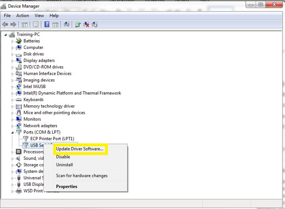
Task: Click the Network adapters category icon
Action: (19, 126)
